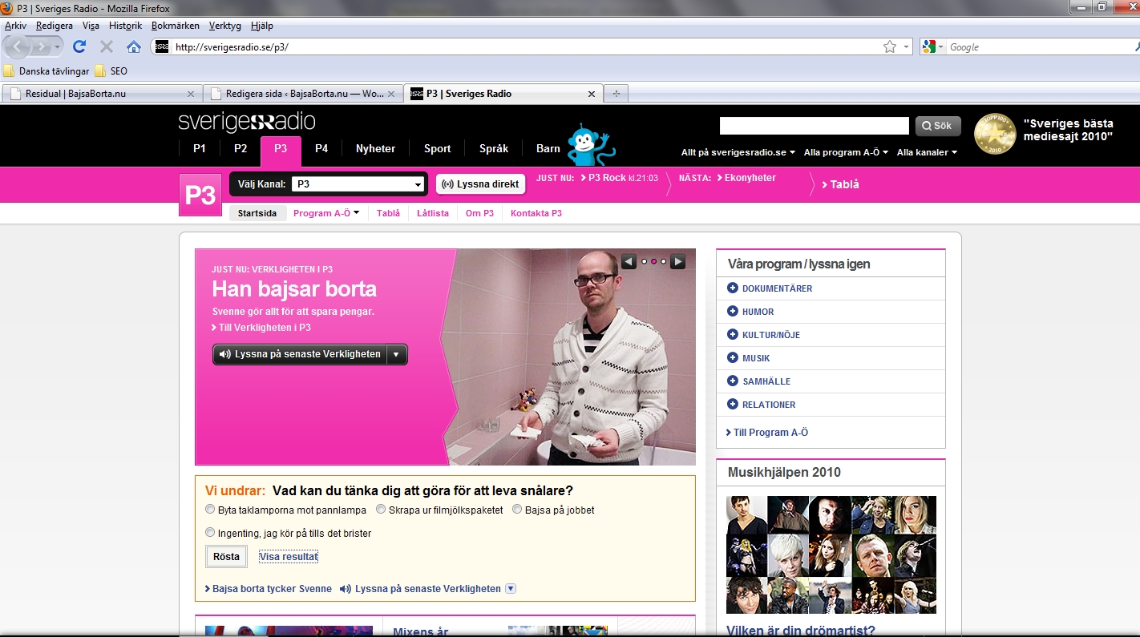Click the Google search engine icon
Viewport: 1140px width, 637px height.
(929, 46)
